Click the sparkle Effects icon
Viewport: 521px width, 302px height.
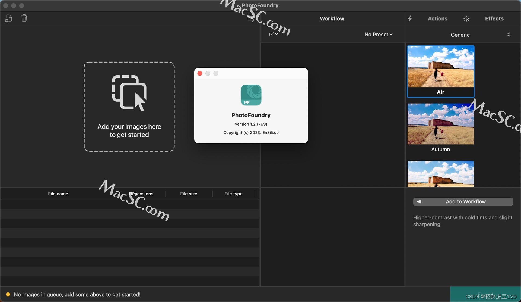pos(466,18)
